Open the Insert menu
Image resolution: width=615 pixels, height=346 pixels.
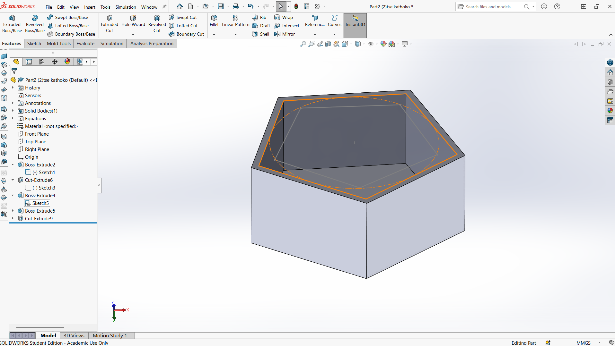click(90, 7)
